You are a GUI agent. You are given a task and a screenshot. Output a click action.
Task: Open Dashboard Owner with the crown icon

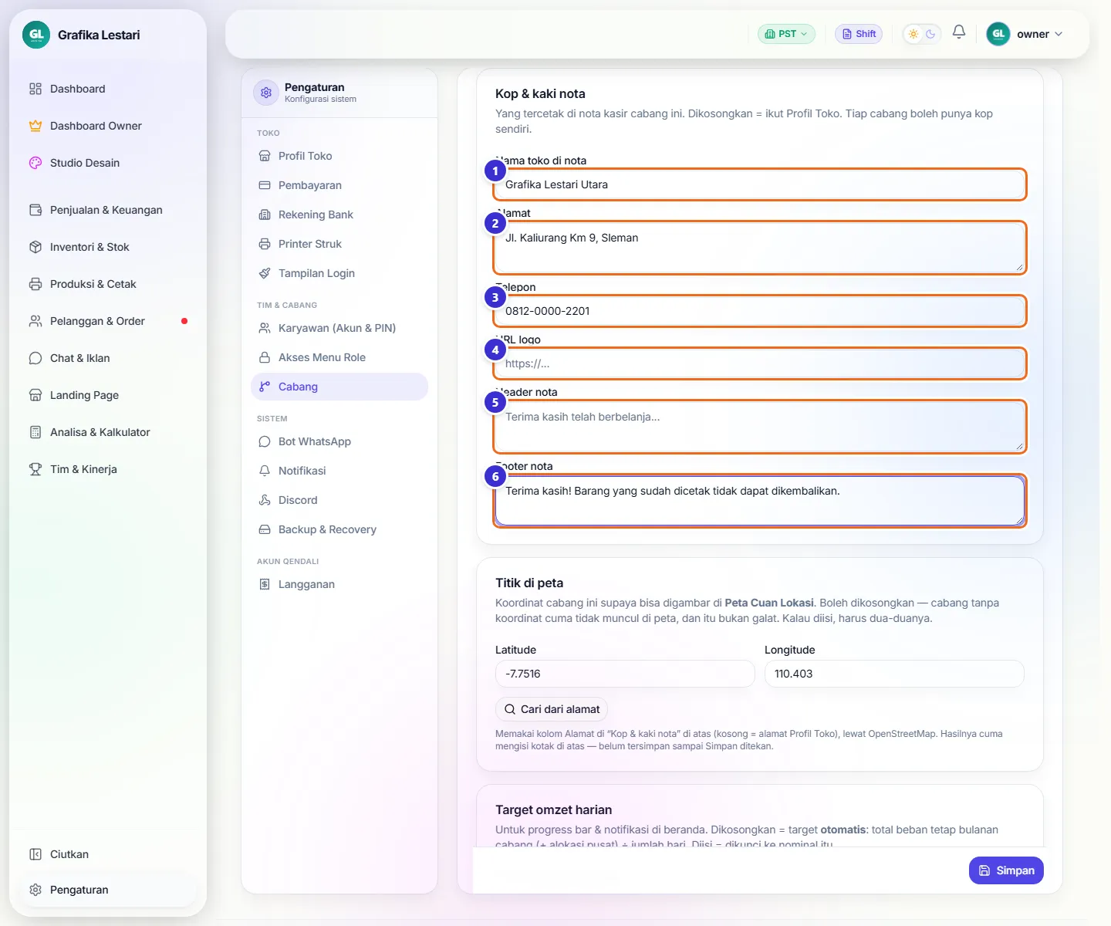coord(35,126)
